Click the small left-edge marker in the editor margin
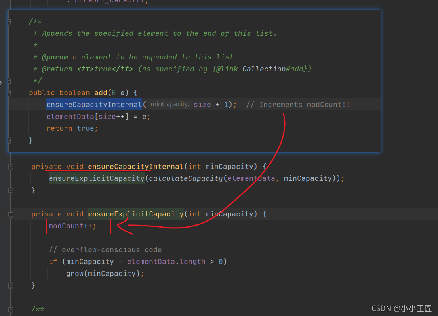The image size is (438, 316). (x=2, y=82)
